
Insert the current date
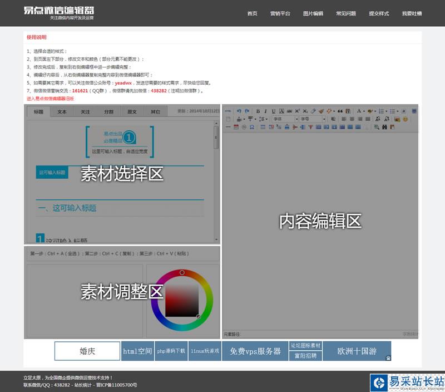click(236, 127)
